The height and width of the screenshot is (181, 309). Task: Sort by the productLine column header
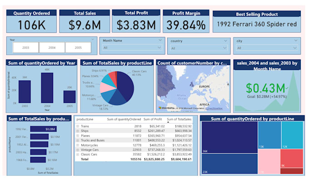(85, 119)
